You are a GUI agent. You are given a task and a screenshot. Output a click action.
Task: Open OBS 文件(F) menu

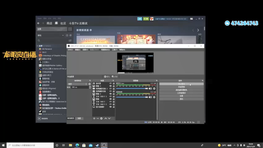point(70,50)
